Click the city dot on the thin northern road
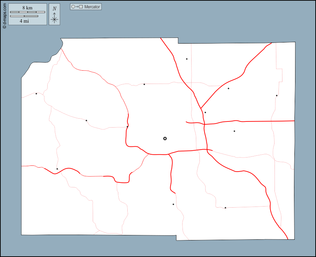This screenshot has width=316, height=257. 144,84
